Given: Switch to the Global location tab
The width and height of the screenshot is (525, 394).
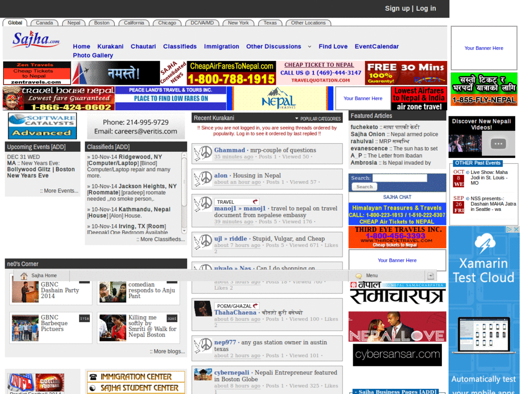Looking at the screenshot, I should 15,23.
